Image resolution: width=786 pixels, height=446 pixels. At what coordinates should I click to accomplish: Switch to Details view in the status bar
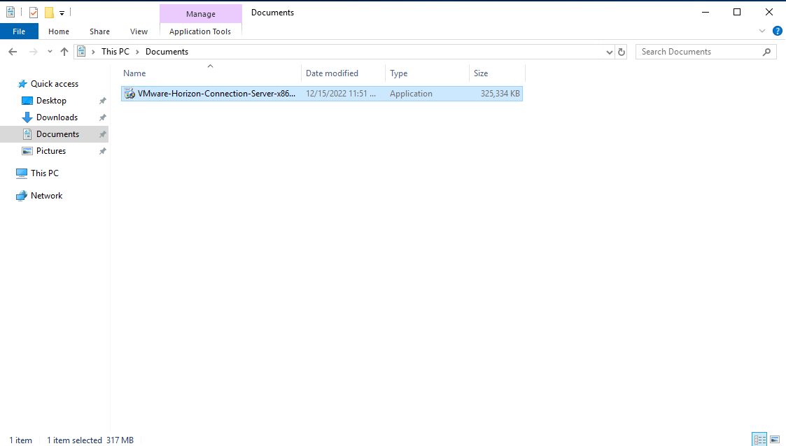[760, 440]
